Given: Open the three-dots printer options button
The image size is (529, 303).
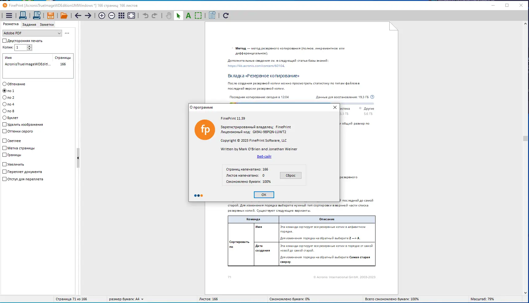Looking at the screenshot, I should coord(67,33).
